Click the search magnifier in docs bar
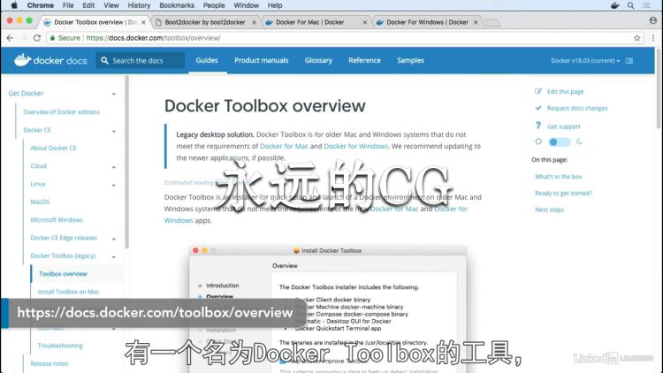Image resolution: width=663 pixels, height=373 pixels. tap(104, 60)
